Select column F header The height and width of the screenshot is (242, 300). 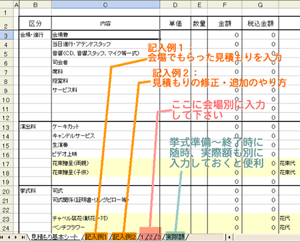[225, 5]
